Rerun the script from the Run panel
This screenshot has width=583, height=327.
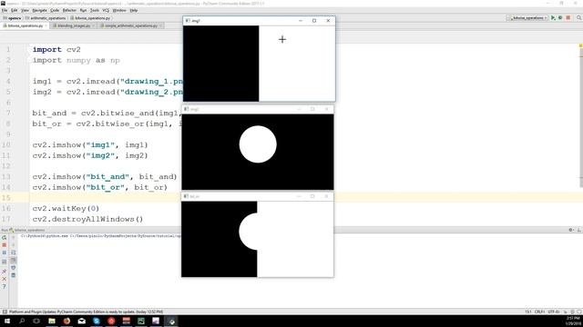click(x=4, y=237)
